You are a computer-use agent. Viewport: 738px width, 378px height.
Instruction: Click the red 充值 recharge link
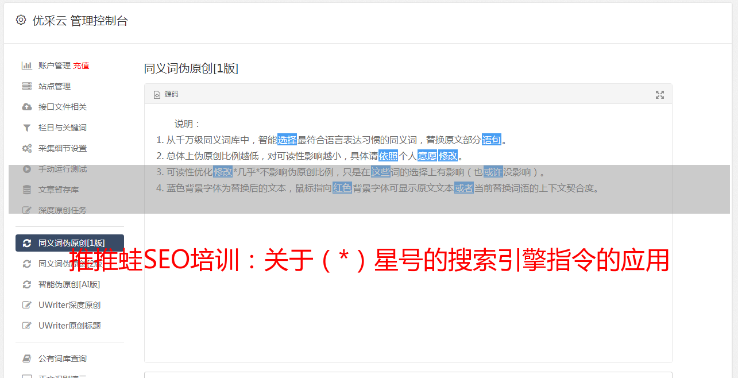(x=81, y=65)
